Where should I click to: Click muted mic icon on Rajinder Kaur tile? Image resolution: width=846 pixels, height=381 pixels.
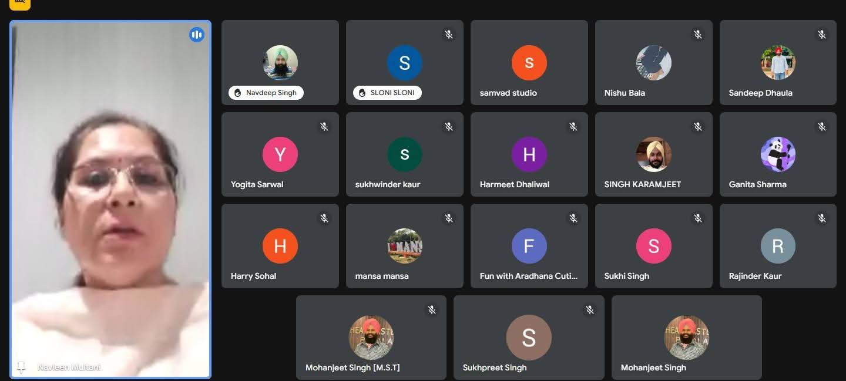pyautogui.click(x=822, y=218)
